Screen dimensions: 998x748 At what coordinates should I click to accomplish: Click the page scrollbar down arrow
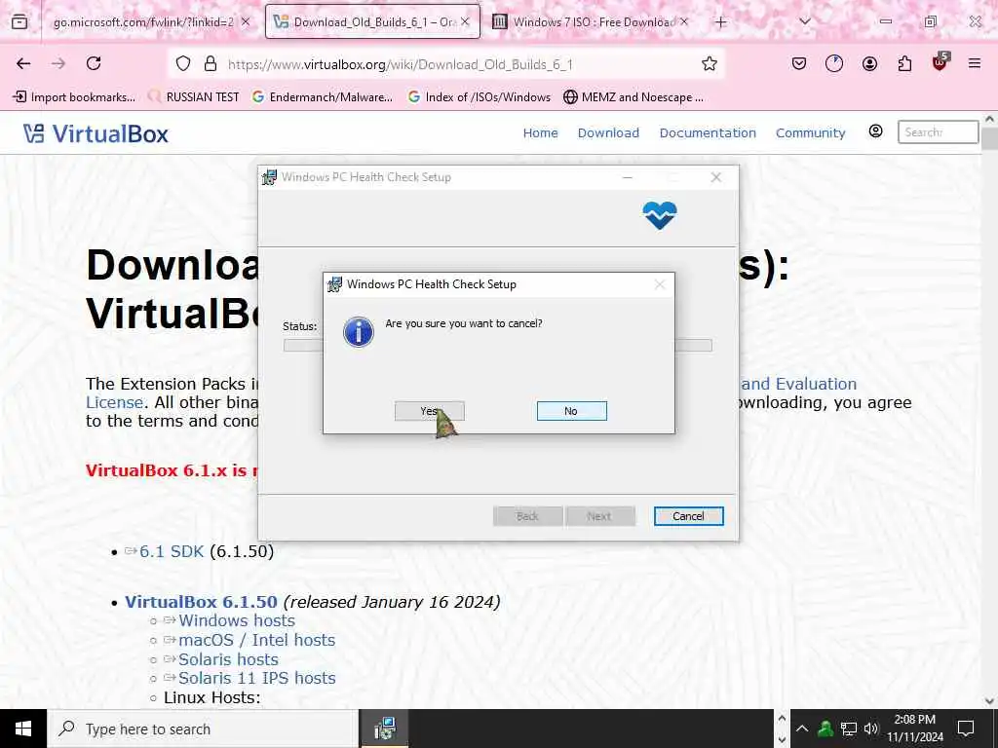[990, 701]
